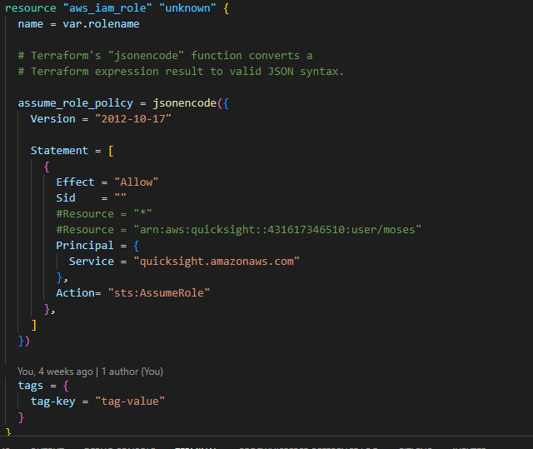Open the "1 author (You)" CodeLens link
Image resolution: width=533 pixels, height=449 pixels.
[132, 372]
